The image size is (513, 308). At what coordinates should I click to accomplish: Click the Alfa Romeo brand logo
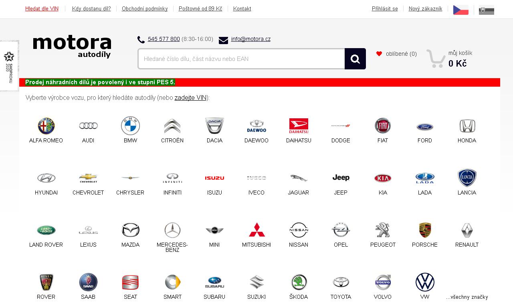(x=46, y=126)
